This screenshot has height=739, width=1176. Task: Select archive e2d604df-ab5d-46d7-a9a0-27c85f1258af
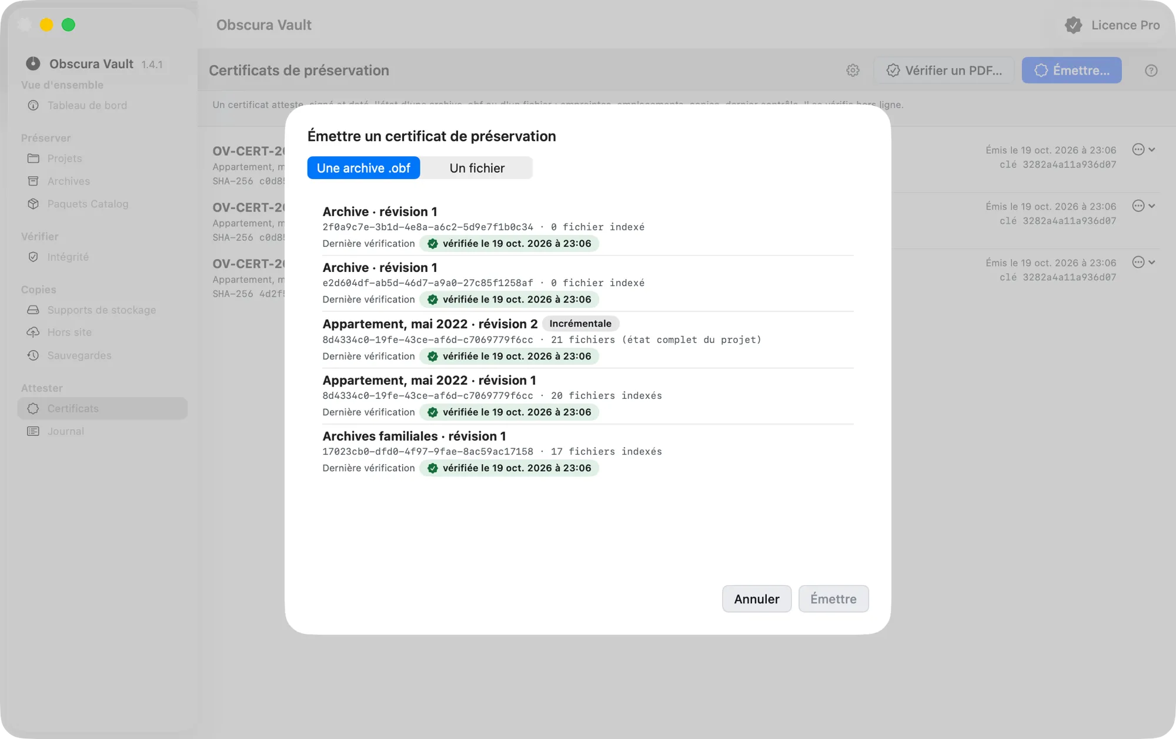588,283
